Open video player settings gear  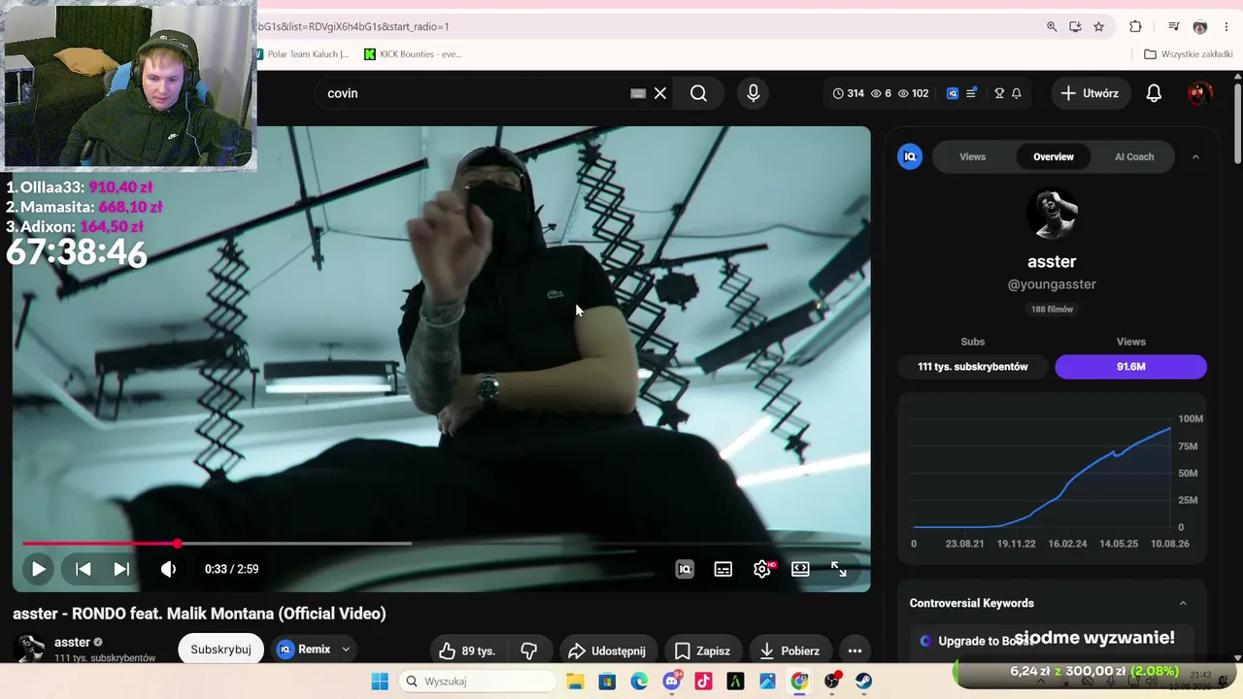click(x=762, y=569)
